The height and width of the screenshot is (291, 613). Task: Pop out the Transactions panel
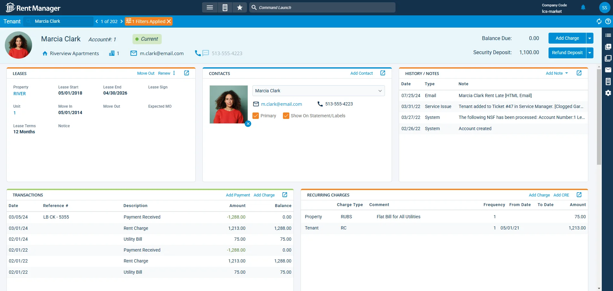pos(284,195)
